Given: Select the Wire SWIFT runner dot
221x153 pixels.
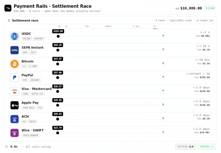Looking at the screenshot, I should click(58, 133).
